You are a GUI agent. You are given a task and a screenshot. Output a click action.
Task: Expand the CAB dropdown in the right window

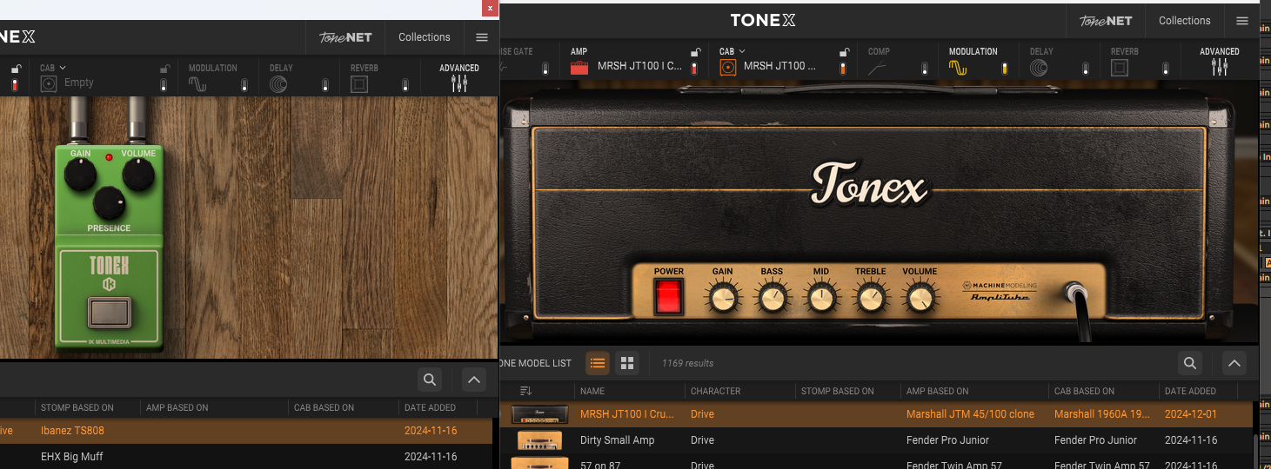point(742,51)
